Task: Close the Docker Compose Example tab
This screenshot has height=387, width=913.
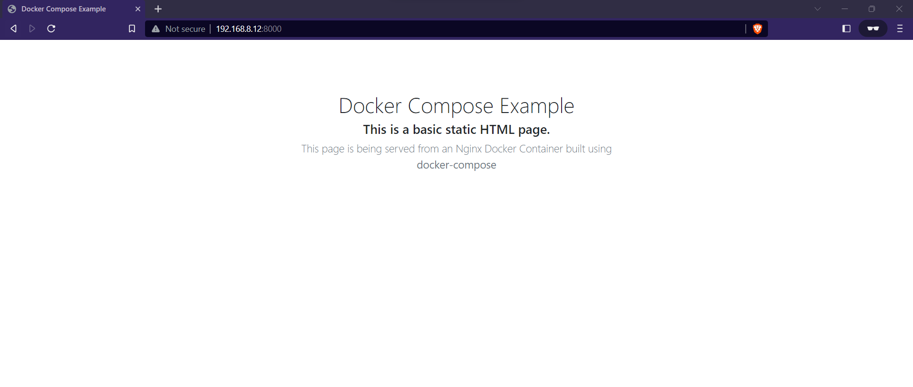Action: pos(138,9)
